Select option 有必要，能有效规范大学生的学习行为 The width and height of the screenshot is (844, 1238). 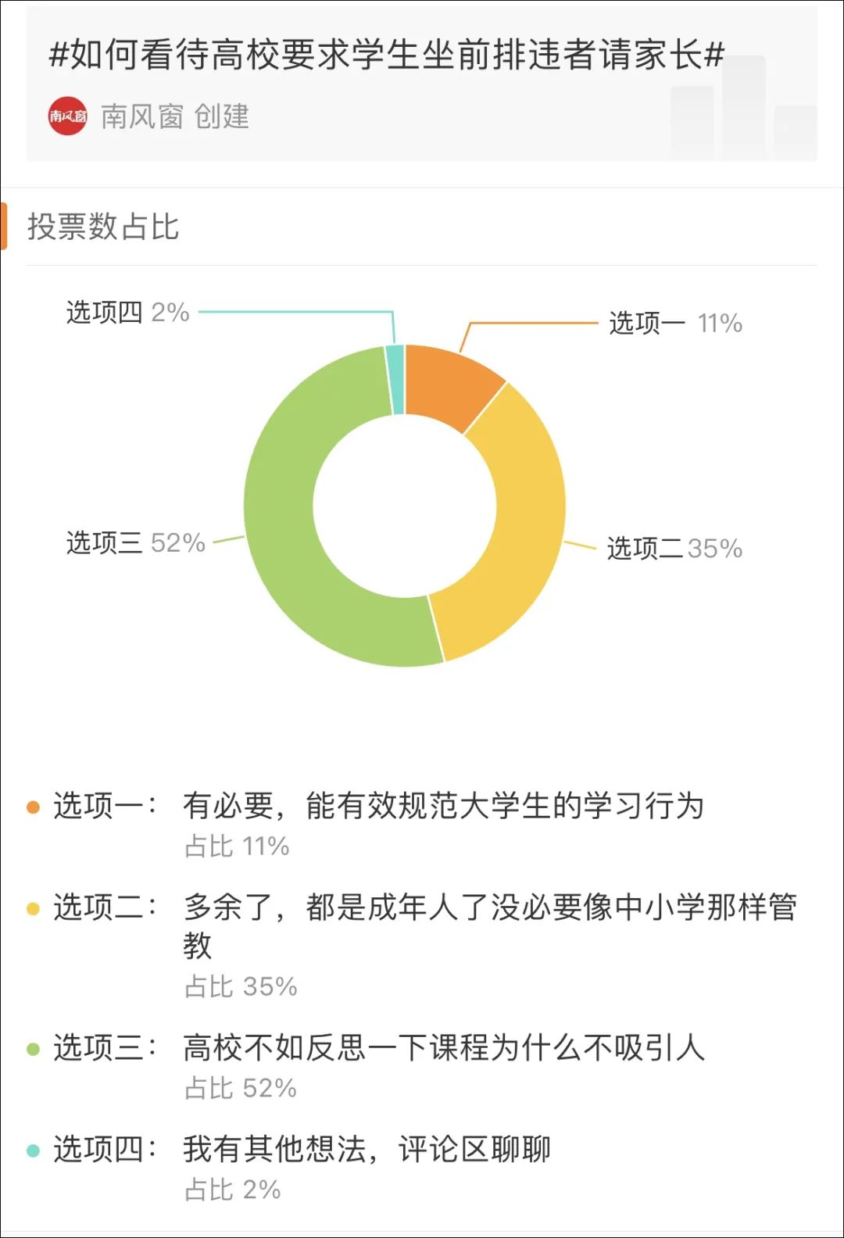pyautogui.click(x=443, y=806)
